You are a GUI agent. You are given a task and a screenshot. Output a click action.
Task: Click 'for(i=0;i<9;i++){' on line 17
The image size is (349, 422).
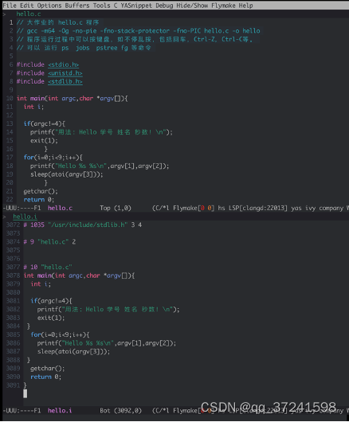53,158
